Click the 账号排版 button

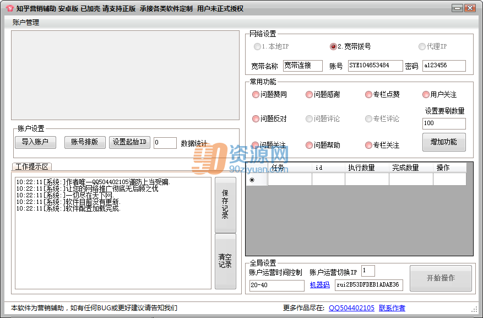(85, 142)
